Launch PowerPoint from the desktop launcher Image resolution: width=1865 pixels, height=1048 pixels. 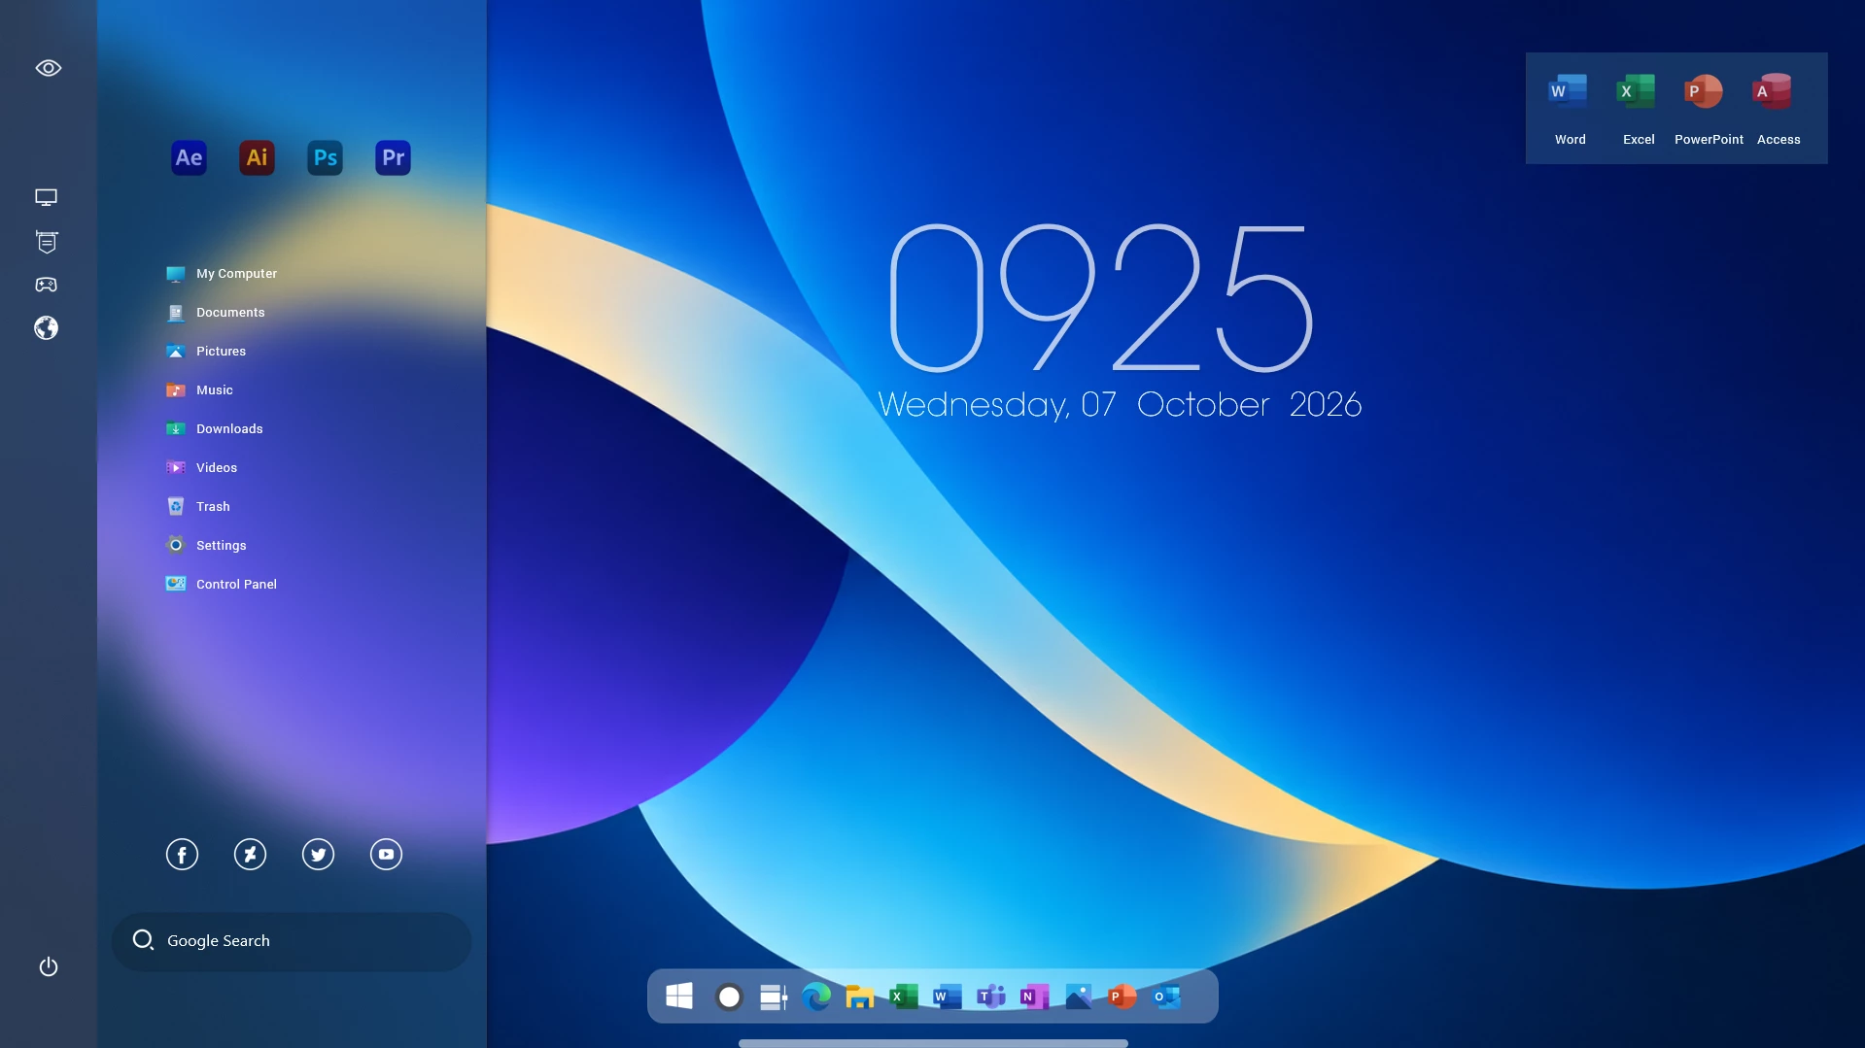click(x=1708, y=109)
